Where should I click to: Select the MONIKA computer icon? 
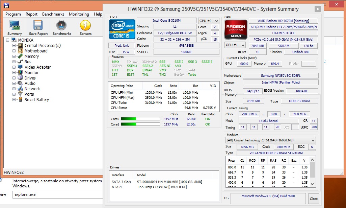pos(14,40)
